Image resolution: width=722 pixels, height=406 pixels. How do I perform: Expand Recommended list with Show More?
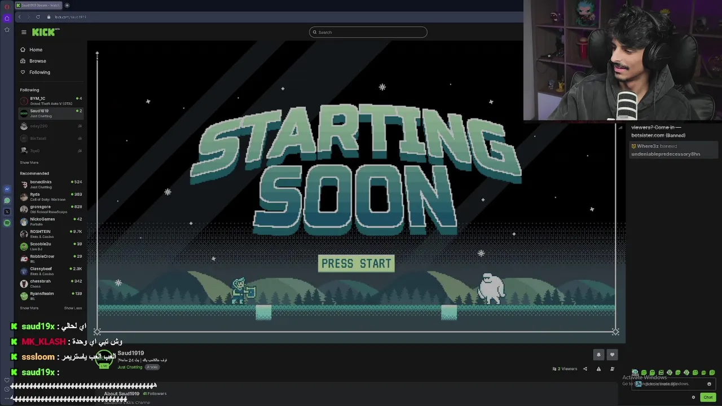point(29,308)
